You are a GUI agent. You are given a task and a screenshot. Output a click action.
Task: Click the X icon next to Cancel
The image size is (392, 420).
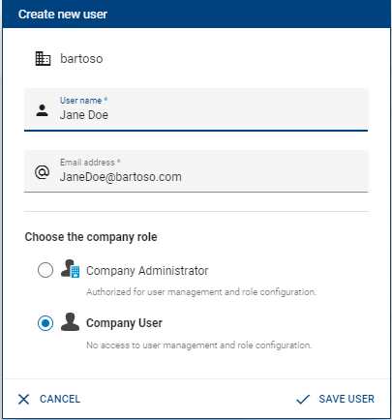[x=23, y=399]
